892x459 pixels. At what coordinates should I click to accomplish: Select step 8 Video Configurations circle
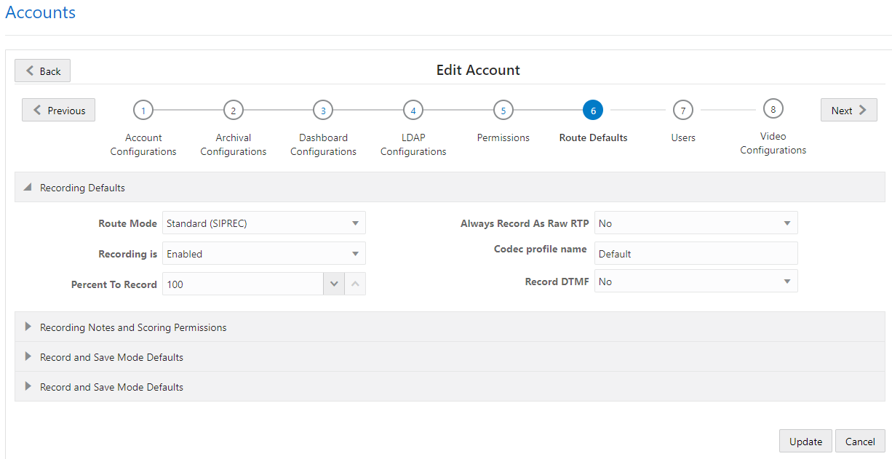773,110
